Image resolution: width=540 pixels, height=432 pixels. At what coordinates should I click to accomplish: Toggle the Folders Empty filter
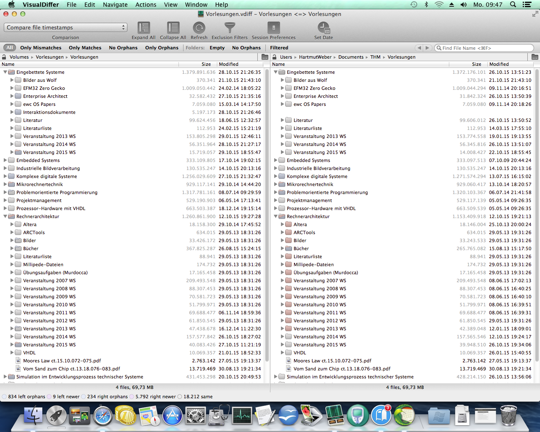point(217,48)
